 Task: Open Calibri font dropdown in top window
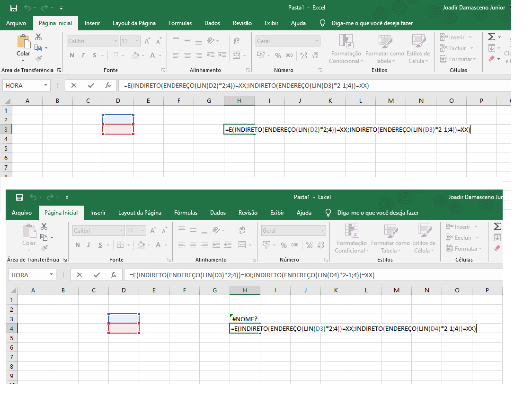click(115, 41)
